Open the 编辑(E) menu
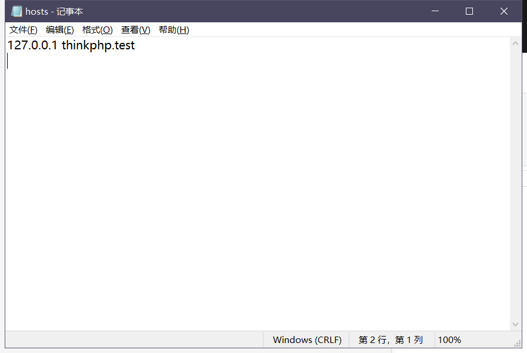The width and height of the screenshot is (527, 353). (x=60, y=30)
